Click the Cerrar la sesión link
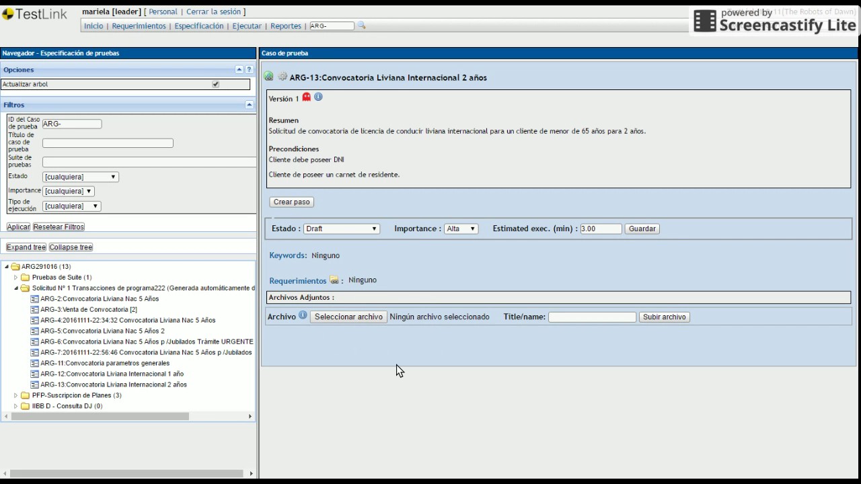 click(213, 11)
